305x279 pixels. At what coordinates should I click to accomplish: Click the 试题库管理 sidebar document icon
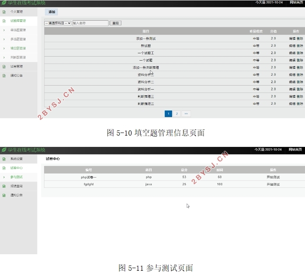pos(4,21)
